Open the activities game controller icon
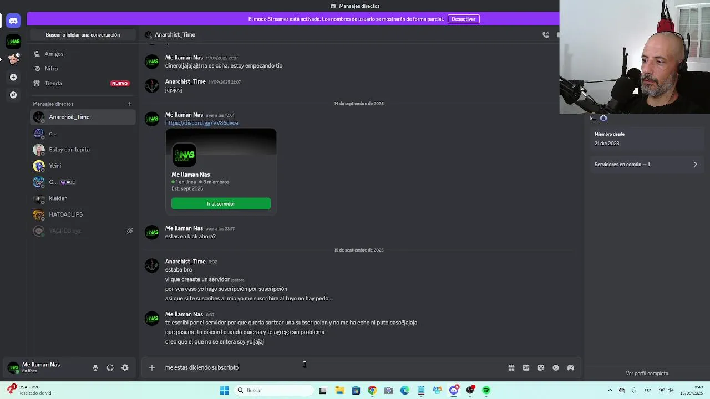 [570, 367]
